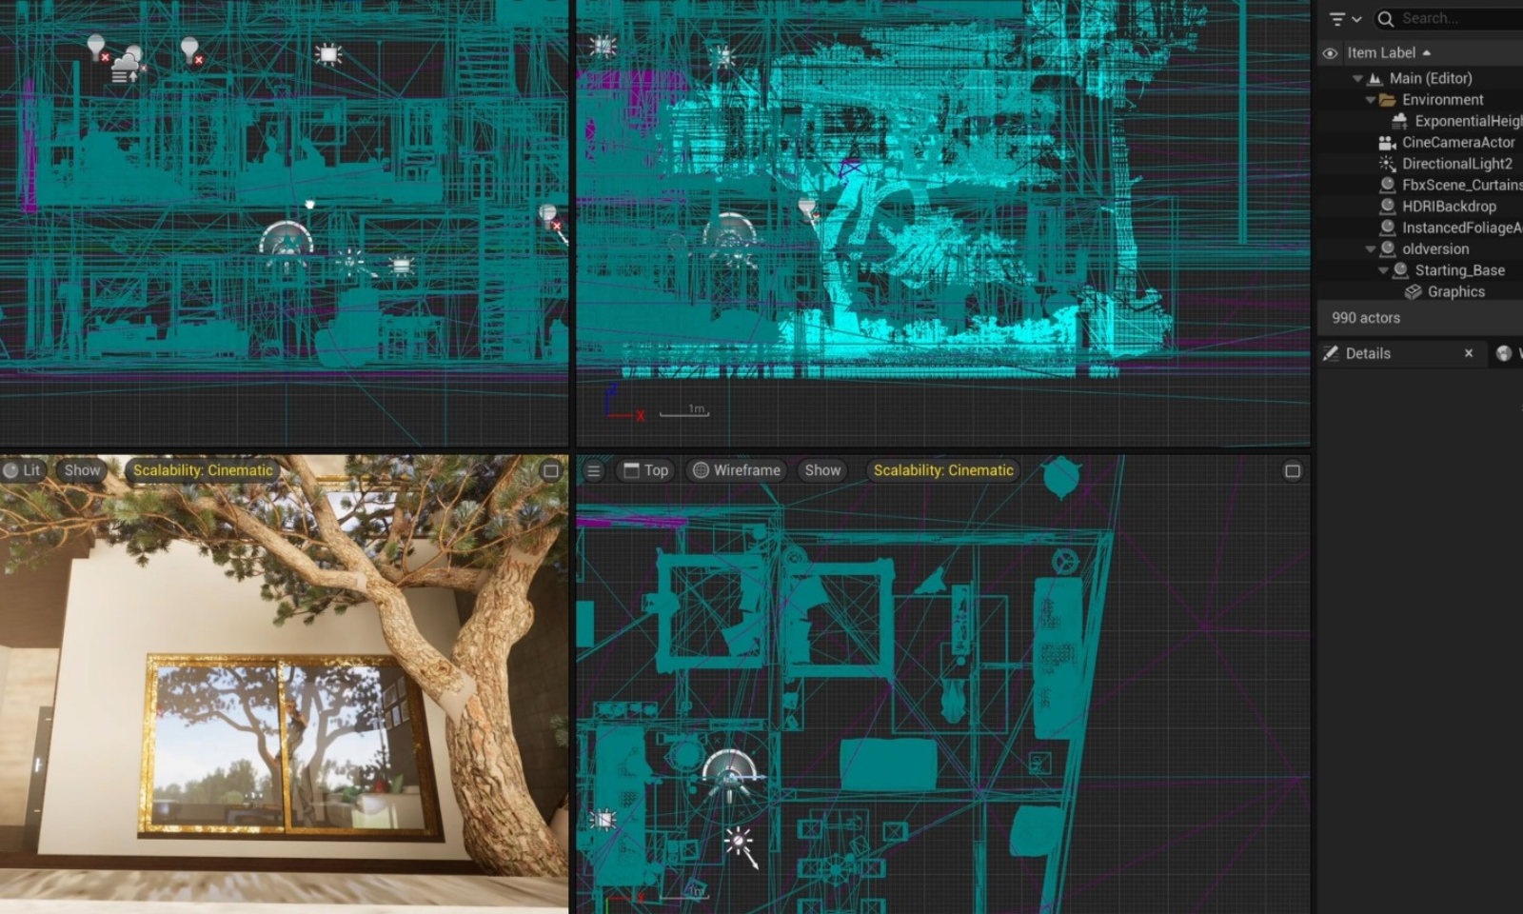Maximize the Top wireframe viewport
Screen dimensions: 1523x914
pos(1292,470)
